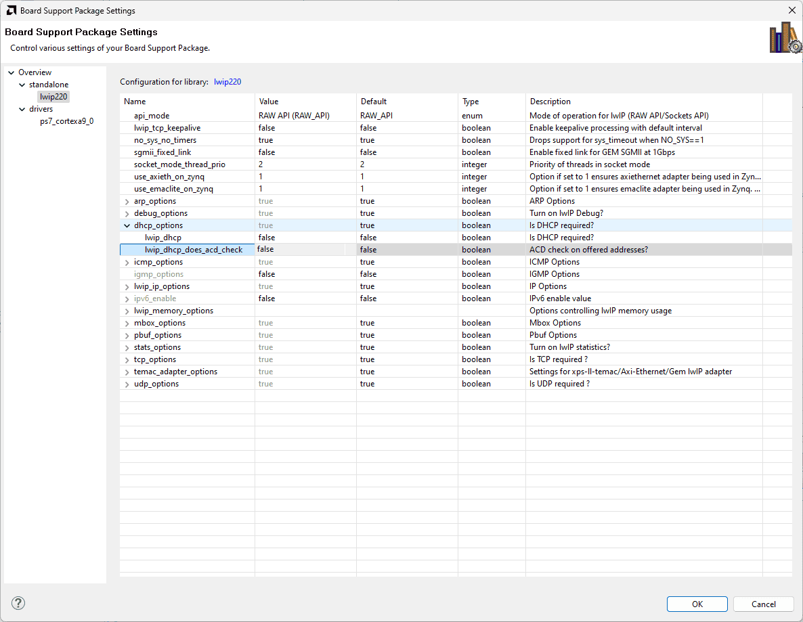Expand the lwip_memory_options row

point(127,311)
